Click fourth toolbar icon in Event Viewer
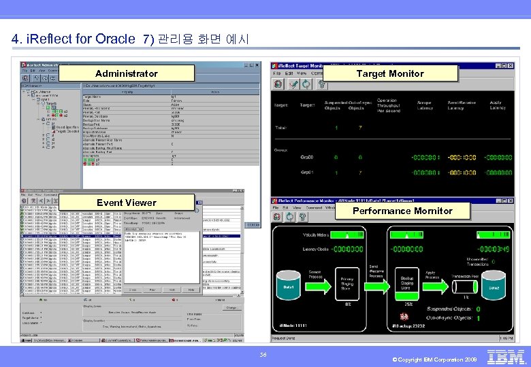Screen dimensions: 531x367 coord(48,200)
